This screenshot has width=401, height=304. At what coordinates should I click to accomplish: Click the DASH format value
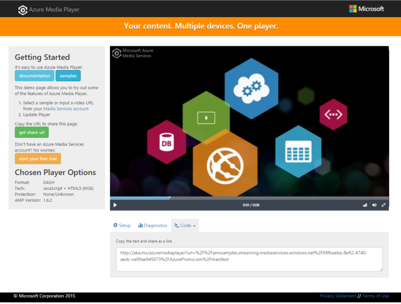click(x=49, y=183)
